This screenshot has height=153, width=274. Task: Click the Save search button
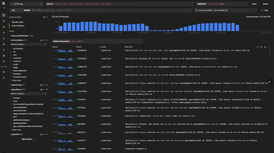[x=254, y=4]
